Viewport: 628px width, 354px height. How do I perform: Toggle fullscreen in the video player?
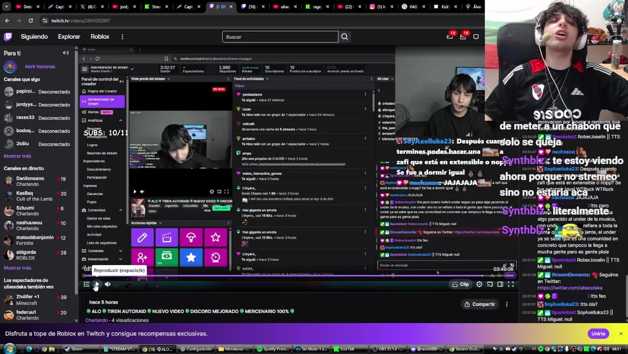tap(511, 285)
